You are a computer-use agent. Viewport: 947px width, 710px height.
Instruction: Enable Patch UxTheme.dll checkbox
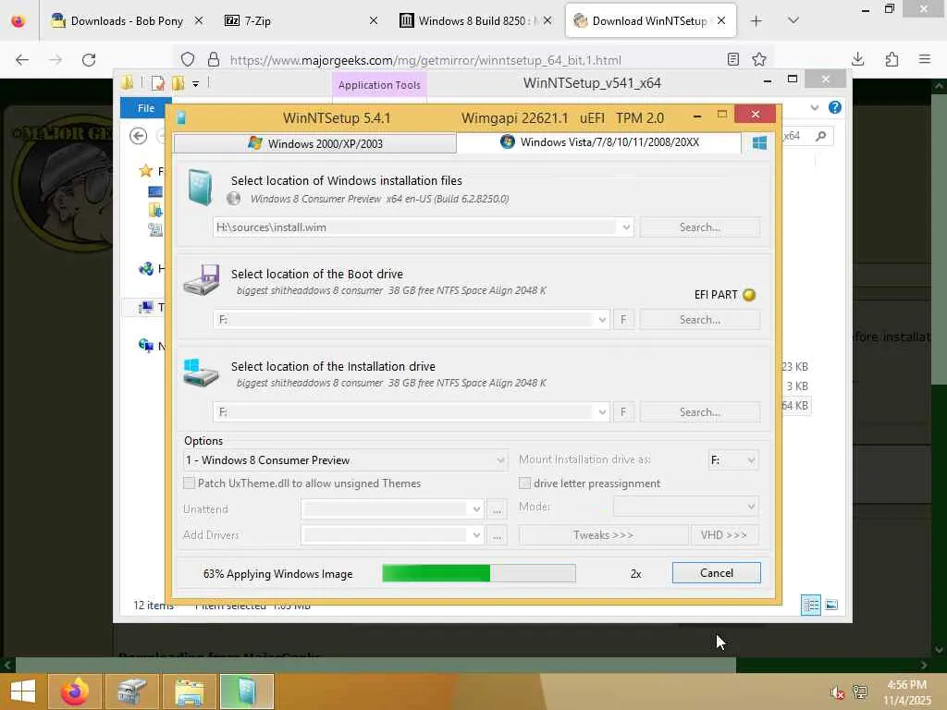(189, 483)
